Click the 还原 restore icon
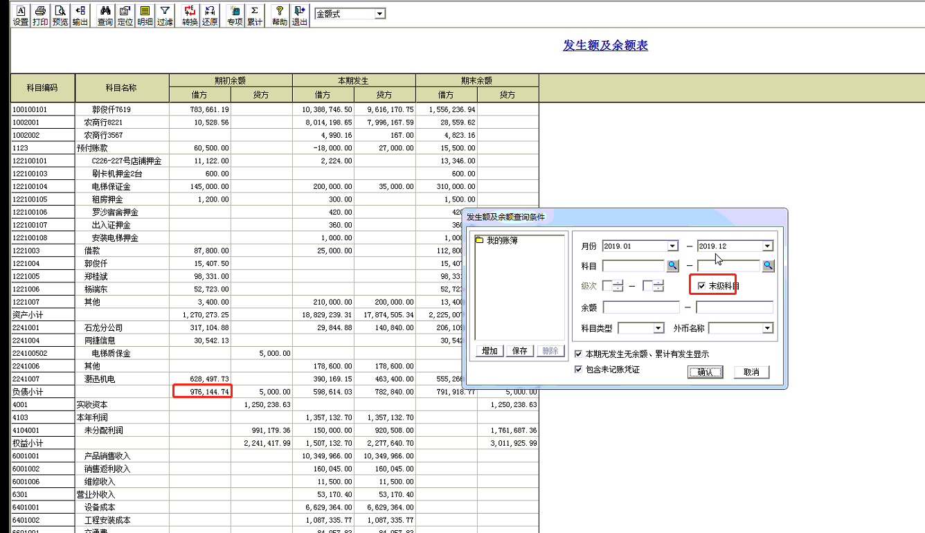This screenshot has height=533, width=925. click(x=210, y=15)
